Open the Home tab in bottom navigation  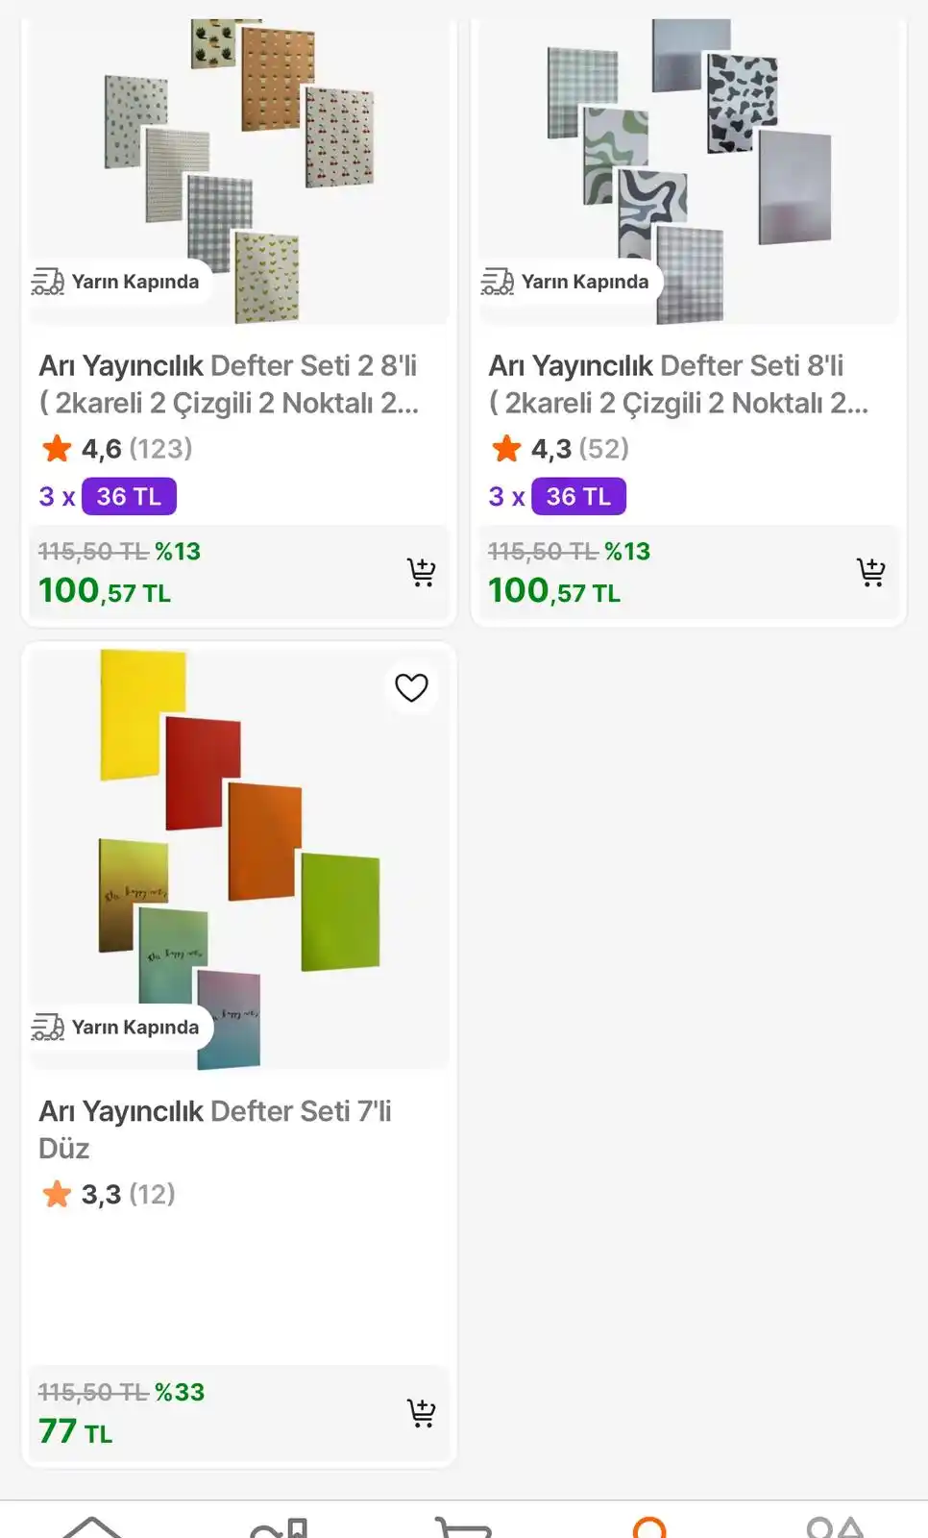[91, 1526]
